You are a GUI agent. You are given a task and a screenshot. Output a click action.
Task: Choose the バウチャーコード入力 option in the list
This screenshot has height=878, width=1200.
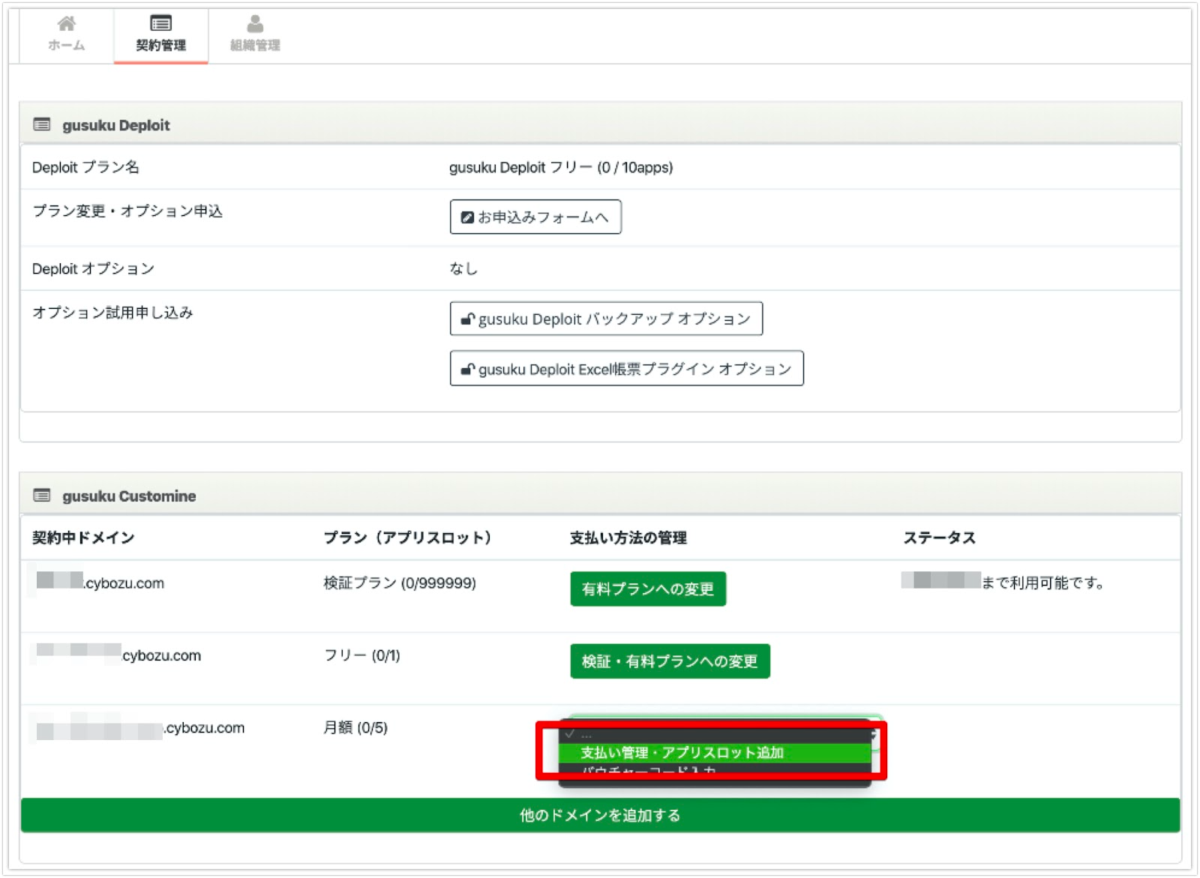(715, 770)
